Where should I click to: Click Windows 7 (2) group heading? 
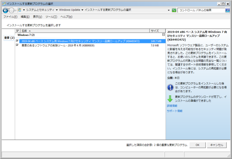pyautogui.click(x=26, y=35)
